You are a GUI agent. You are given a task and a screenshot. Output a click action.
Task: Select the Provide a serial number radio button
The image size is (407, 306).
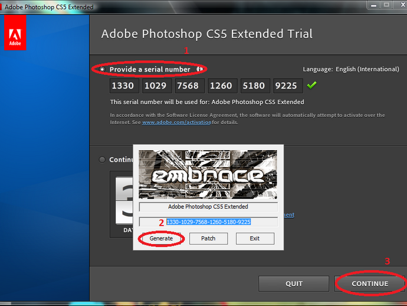(102, 70)
